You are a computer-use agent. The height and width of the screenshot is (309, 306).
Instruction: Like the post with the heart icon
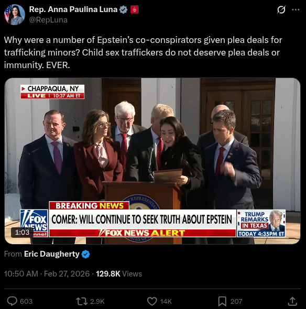[152, 301]
